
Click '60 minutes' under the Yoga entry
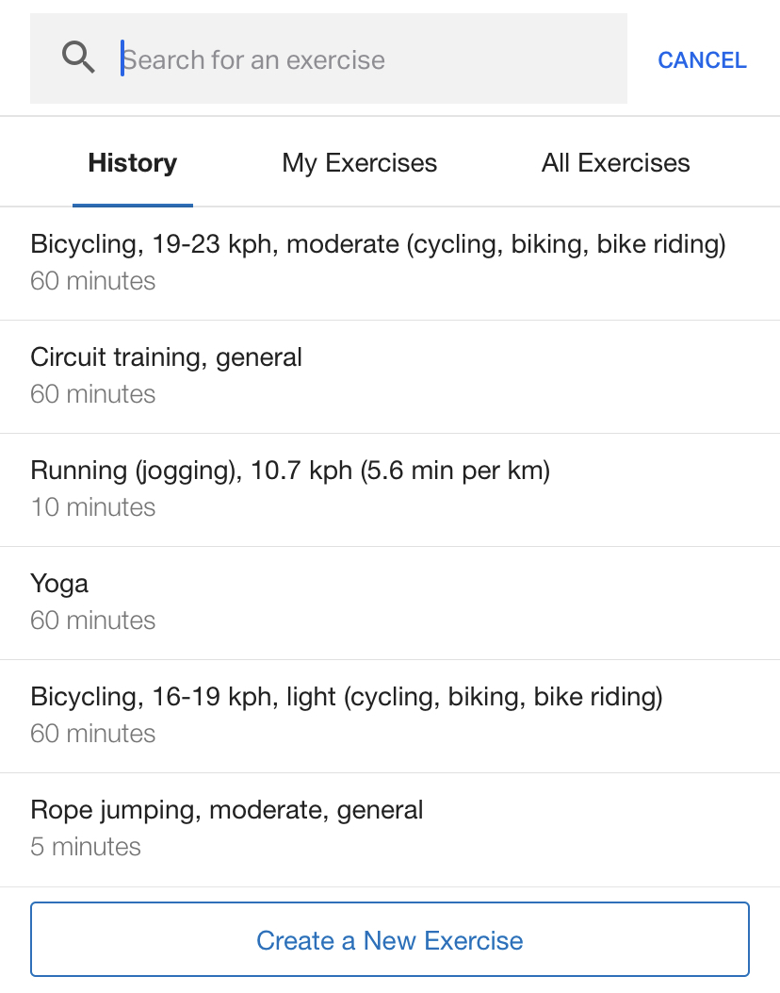point(92,621)
